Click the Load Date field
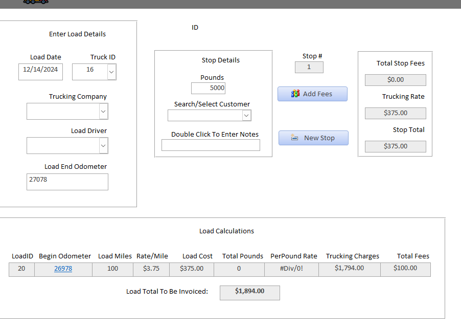461x329 pixels. [40, 72]
